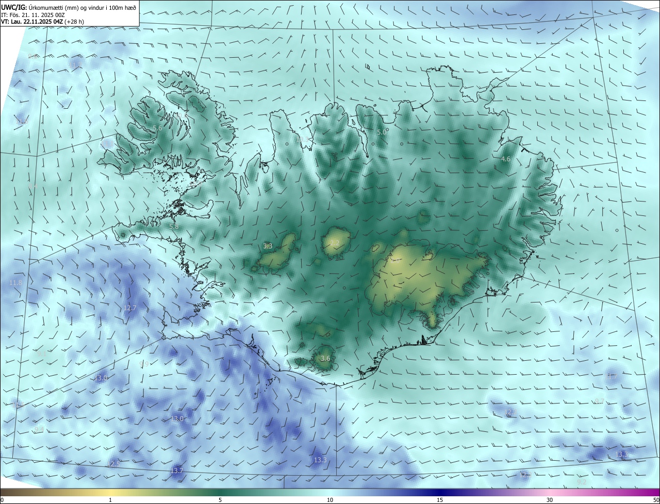This screenshot has height=504, width=660.
Task: Click the 4.6 value in east Iceland
Action: (506, 159)
